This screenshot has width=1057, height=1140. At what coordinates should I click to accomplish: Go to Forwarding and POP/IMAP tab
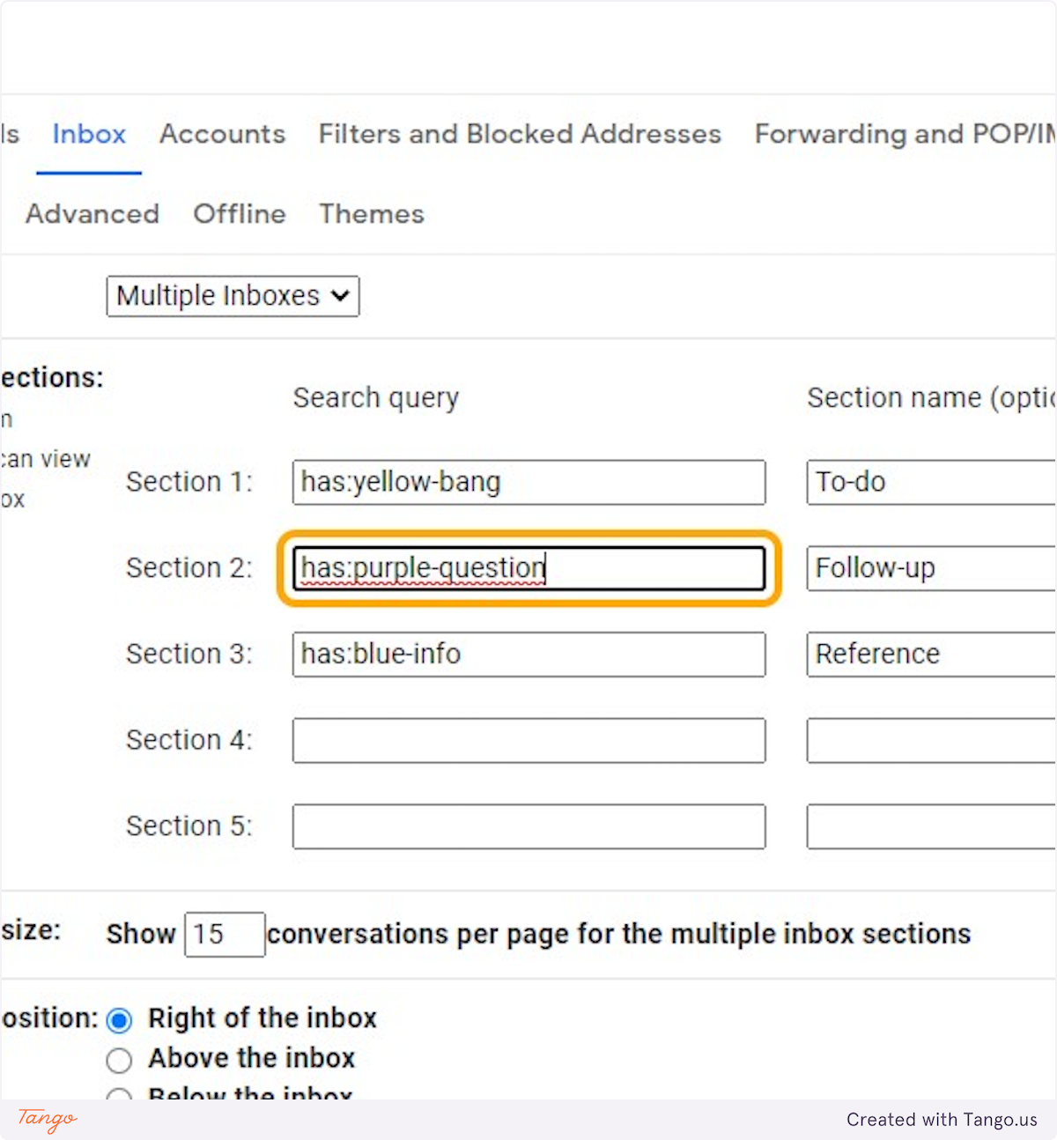click(x=904, y=134)
